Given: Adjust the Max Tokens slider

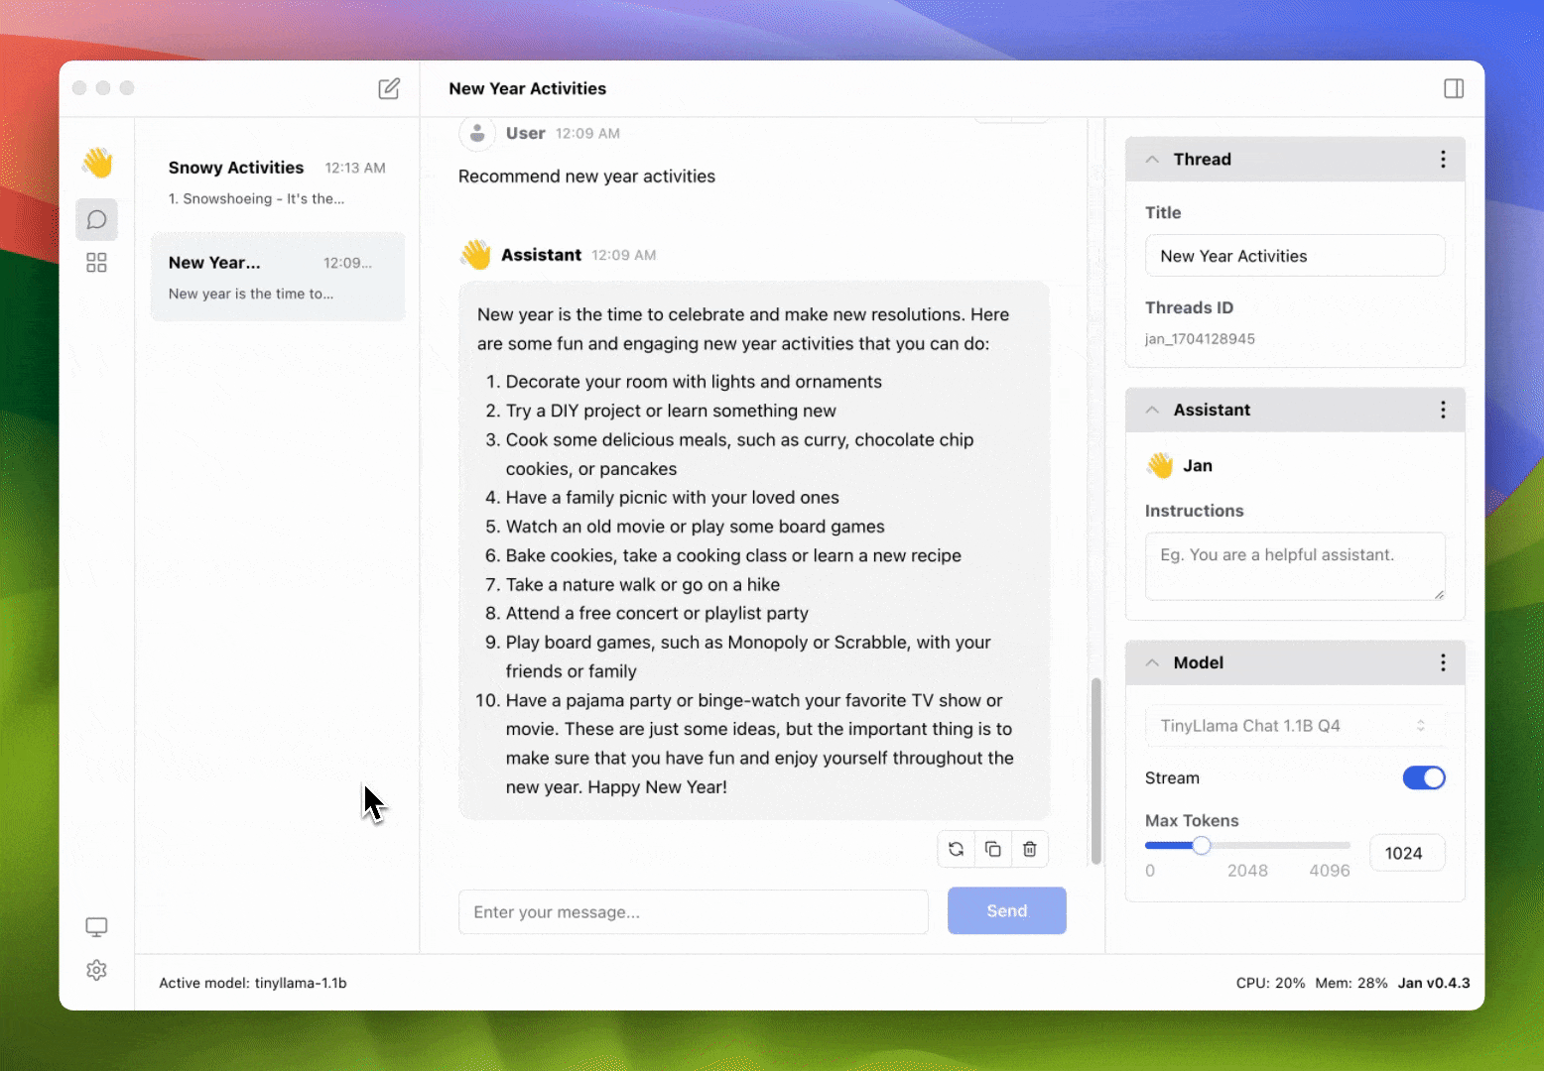Looking at the screenshot, I should click(1202, 845).
